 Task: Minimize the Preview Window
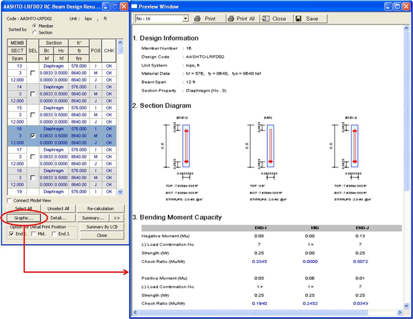(x=388, y=7)
